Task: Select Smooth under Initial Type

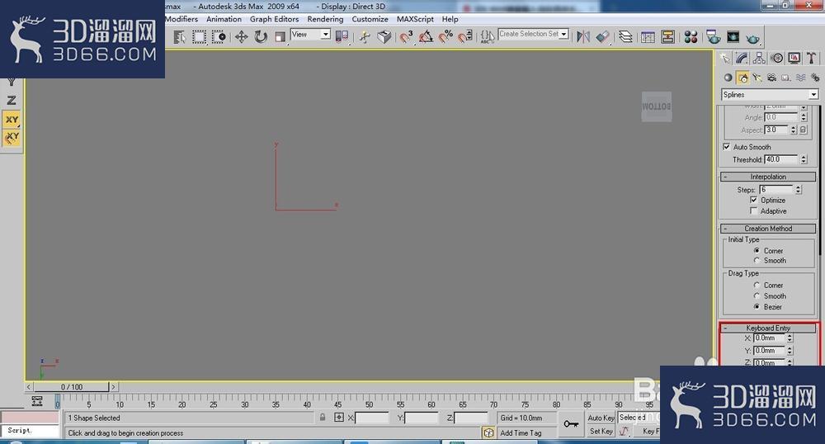Action: (x=757, y=261)
